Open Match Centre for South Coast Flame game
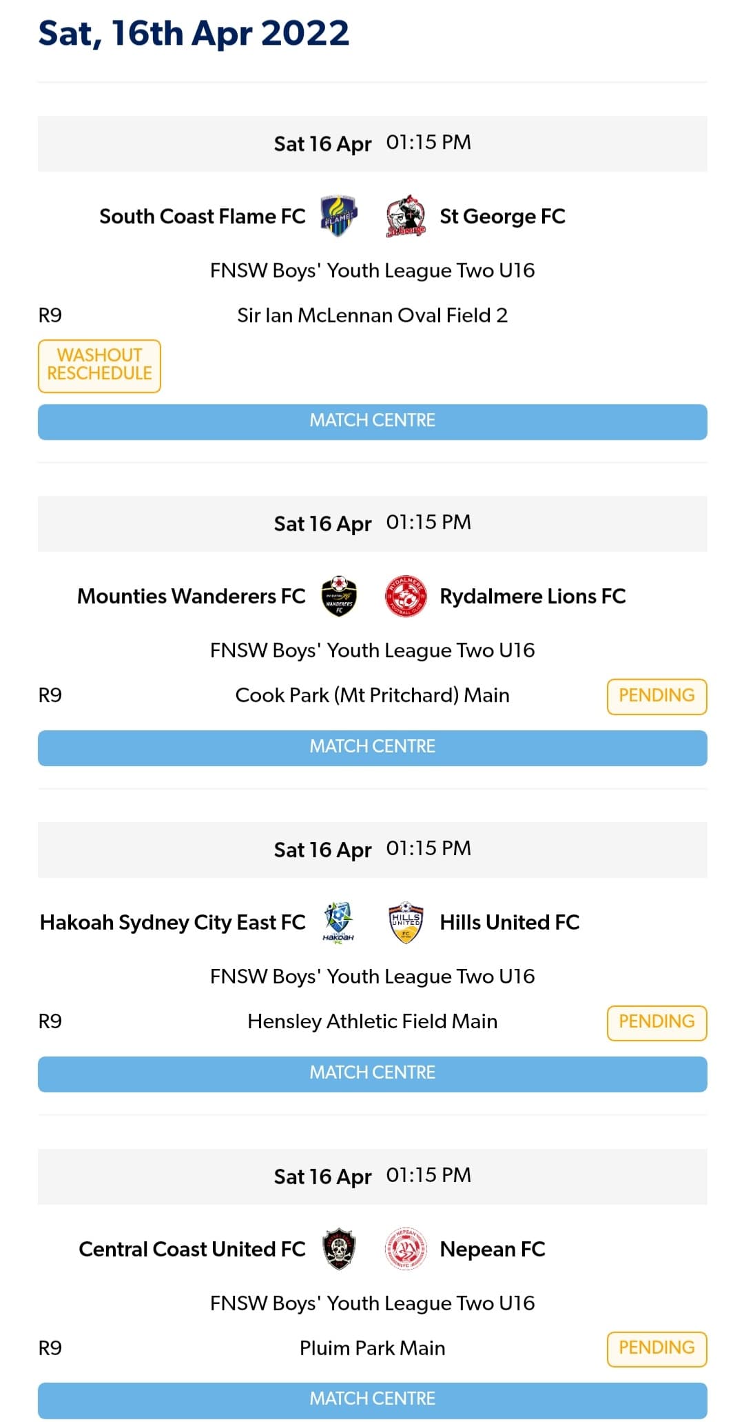This screenshot has height=1422, width=744. tap(372, 421)
